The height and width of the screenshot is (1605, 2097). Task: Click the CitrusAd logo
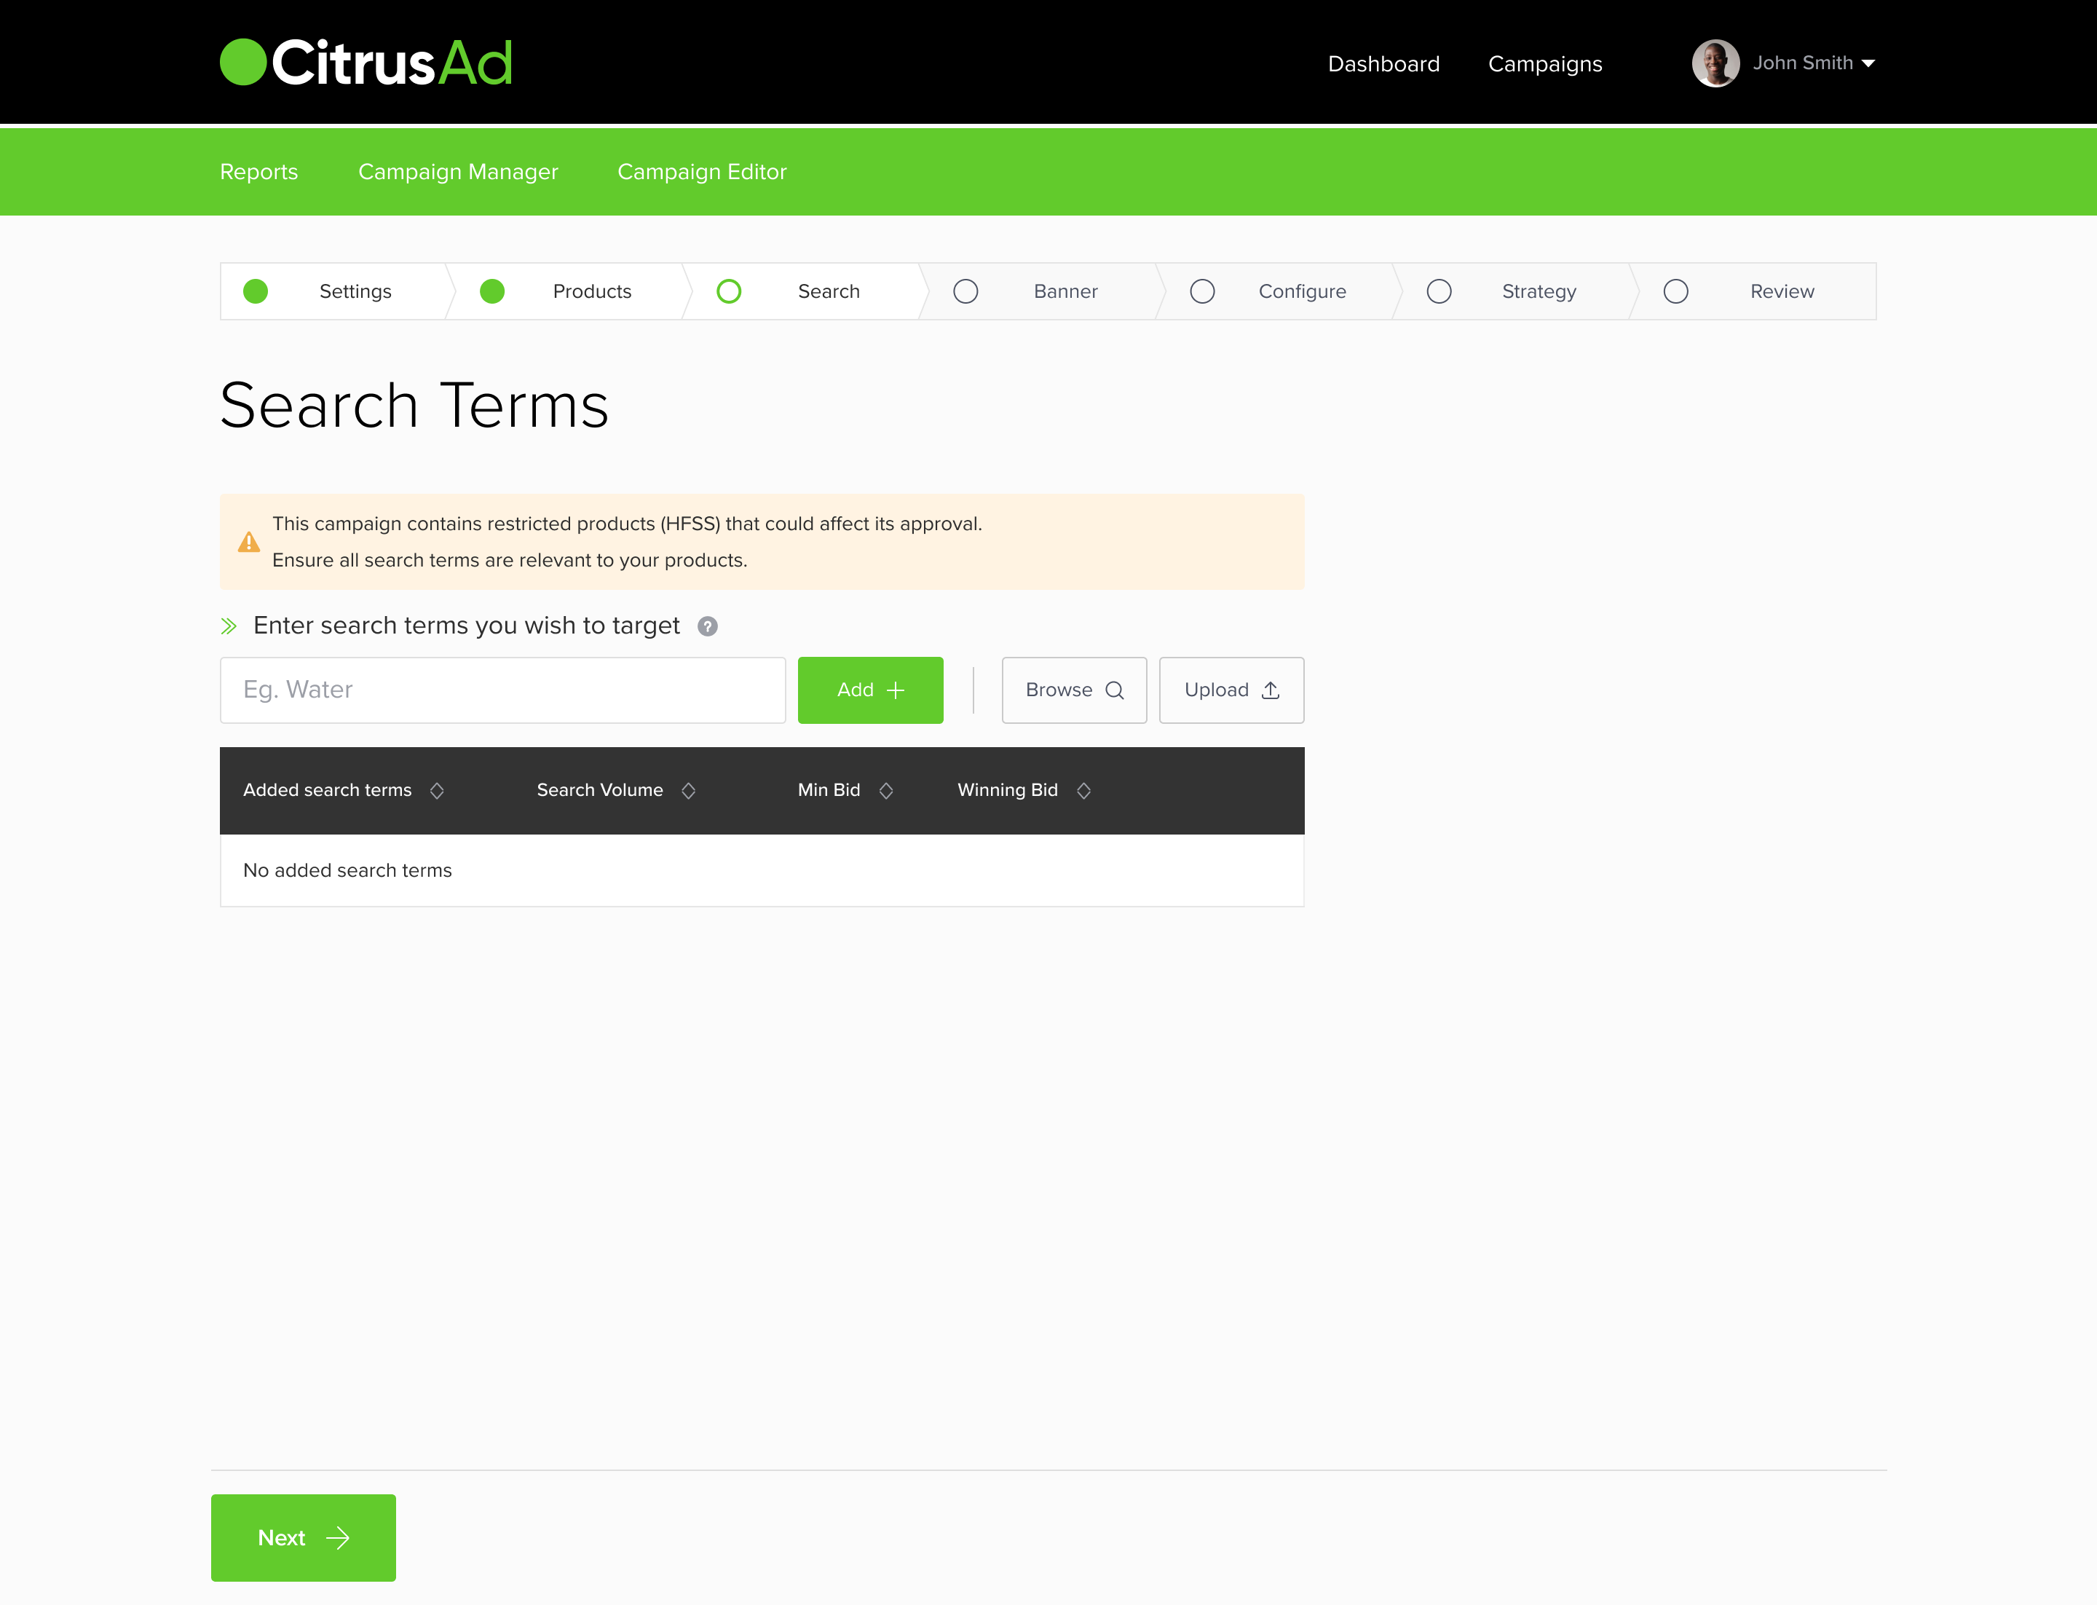(366, 63)
